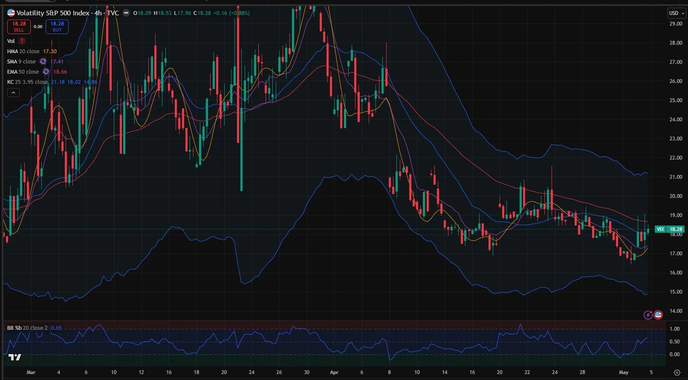This screenshot has width=688, height=380.
Task: Select the BB %b 20 close 2 legend
Action: click(28, 328)
